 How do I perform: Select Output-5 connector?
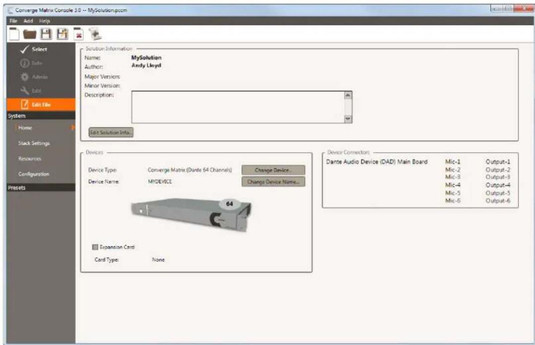pos(498,193)
